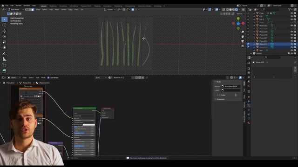298x167 pixels.
Task: Toggle visibility eye of Plane.012
Action: (291, 44)
